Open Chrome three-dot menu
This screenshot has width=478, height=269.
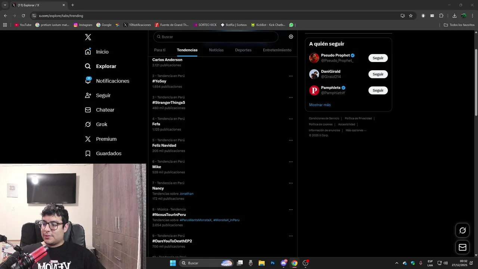click(x=472, y=16)
